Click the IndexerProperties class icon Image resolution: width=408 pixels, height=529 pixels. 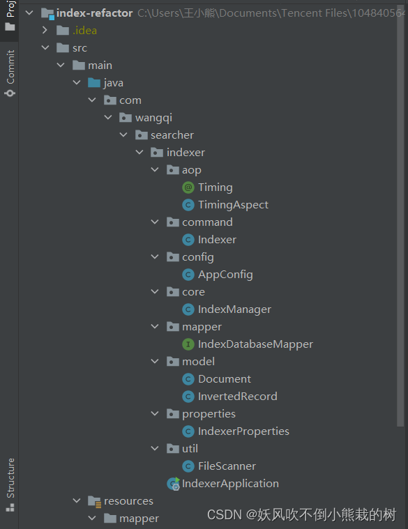pyautogui.click(x=188, y=431)
